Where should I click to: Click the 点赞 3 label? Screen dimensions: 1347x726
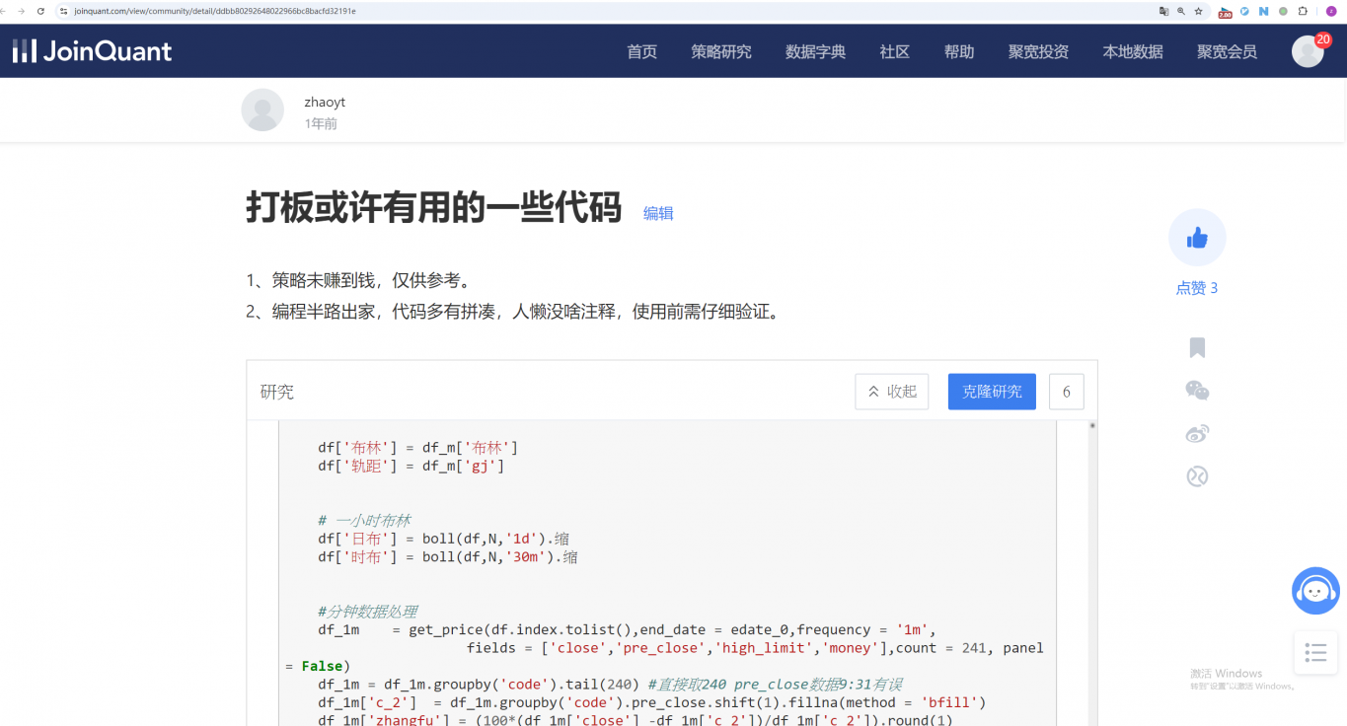pyautogui.click(x=1197, y=288)
